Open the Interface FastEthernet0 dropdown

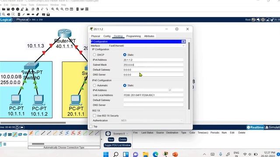(x=147, y=46)
